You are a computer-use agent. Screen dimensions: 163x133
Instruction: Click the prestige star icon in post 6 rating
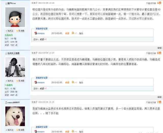pos(73,82)
